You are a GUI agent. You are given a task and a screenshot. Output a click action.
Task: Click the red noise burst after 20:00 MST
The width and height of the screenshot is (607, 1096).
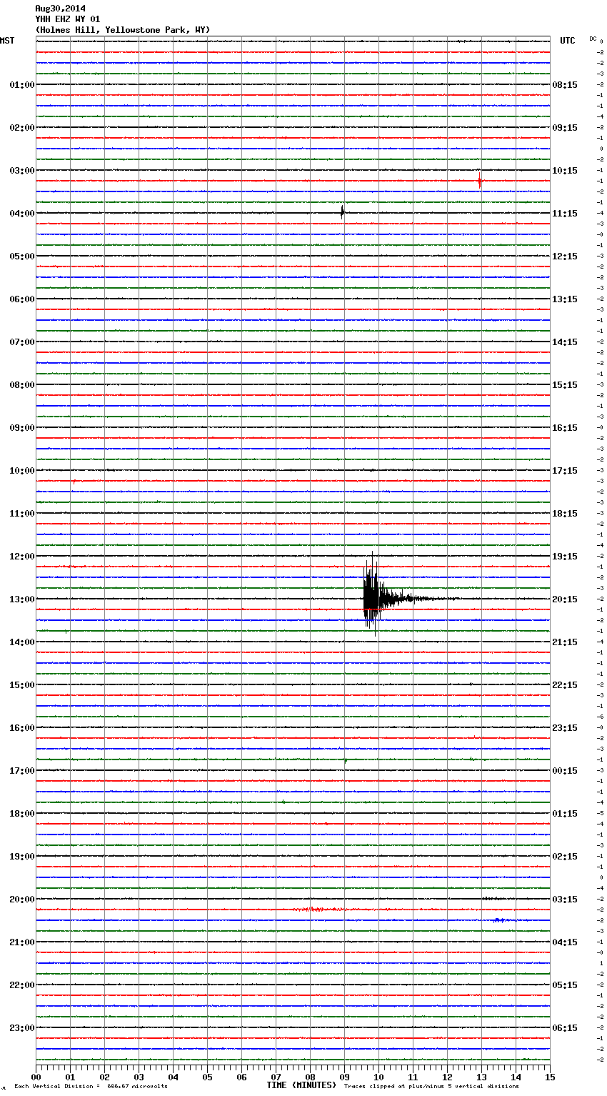click(318, 910)
